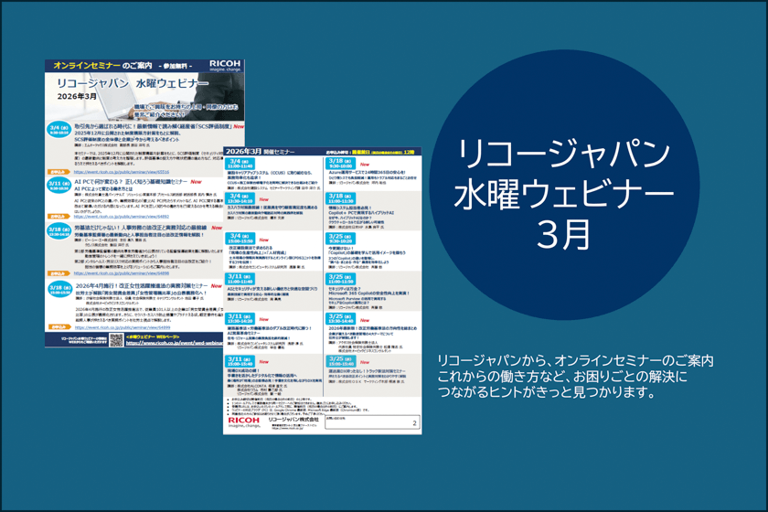Click the 3/11 date circle on the first flyer
This screenshot has width=768, height=512.
(x=59, y=186)
